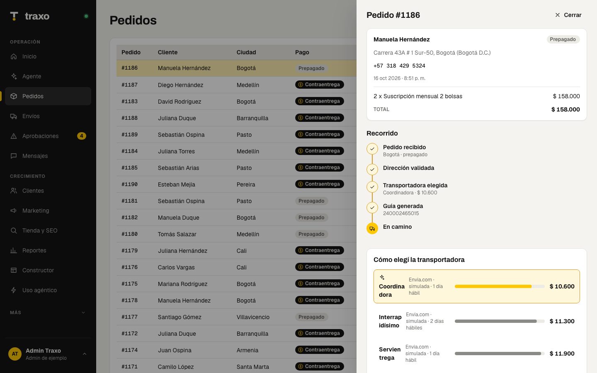Screen dimensions: 597x373
Task: Open the Mensajes chat icon
Action: [14, 156]
